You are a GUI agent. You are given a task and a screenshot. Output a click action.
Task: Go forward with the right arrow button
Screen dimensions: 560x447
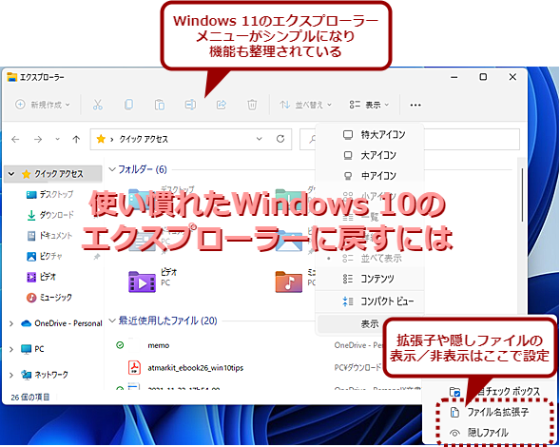point(38,139)
